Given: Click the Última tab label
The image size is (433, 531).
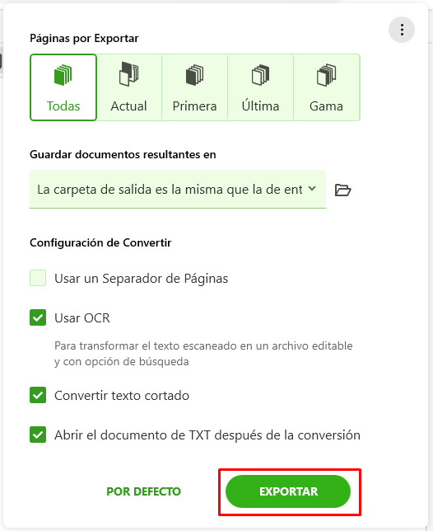Looking at the screenshot, I should click(260, 106).
